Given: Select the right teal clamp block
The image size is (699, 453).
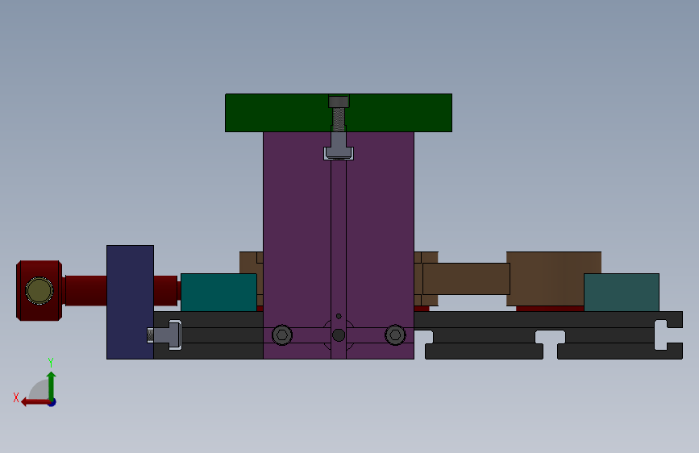Looking at the screenshot, I should point(622,293).
